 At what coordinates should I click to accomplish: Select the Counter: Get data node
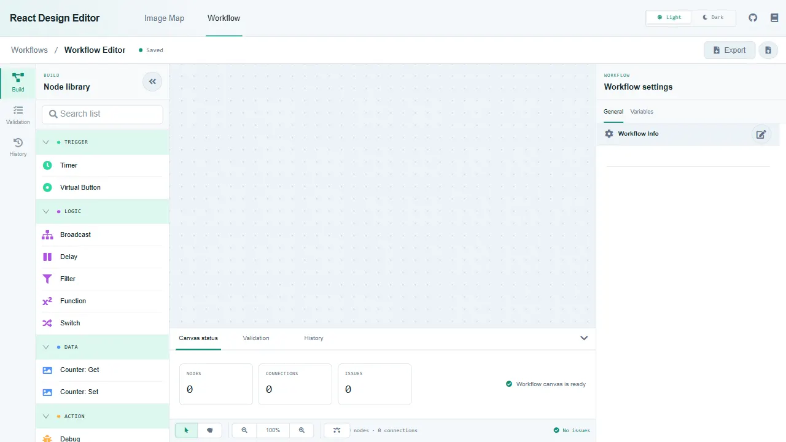pos(103,370)
